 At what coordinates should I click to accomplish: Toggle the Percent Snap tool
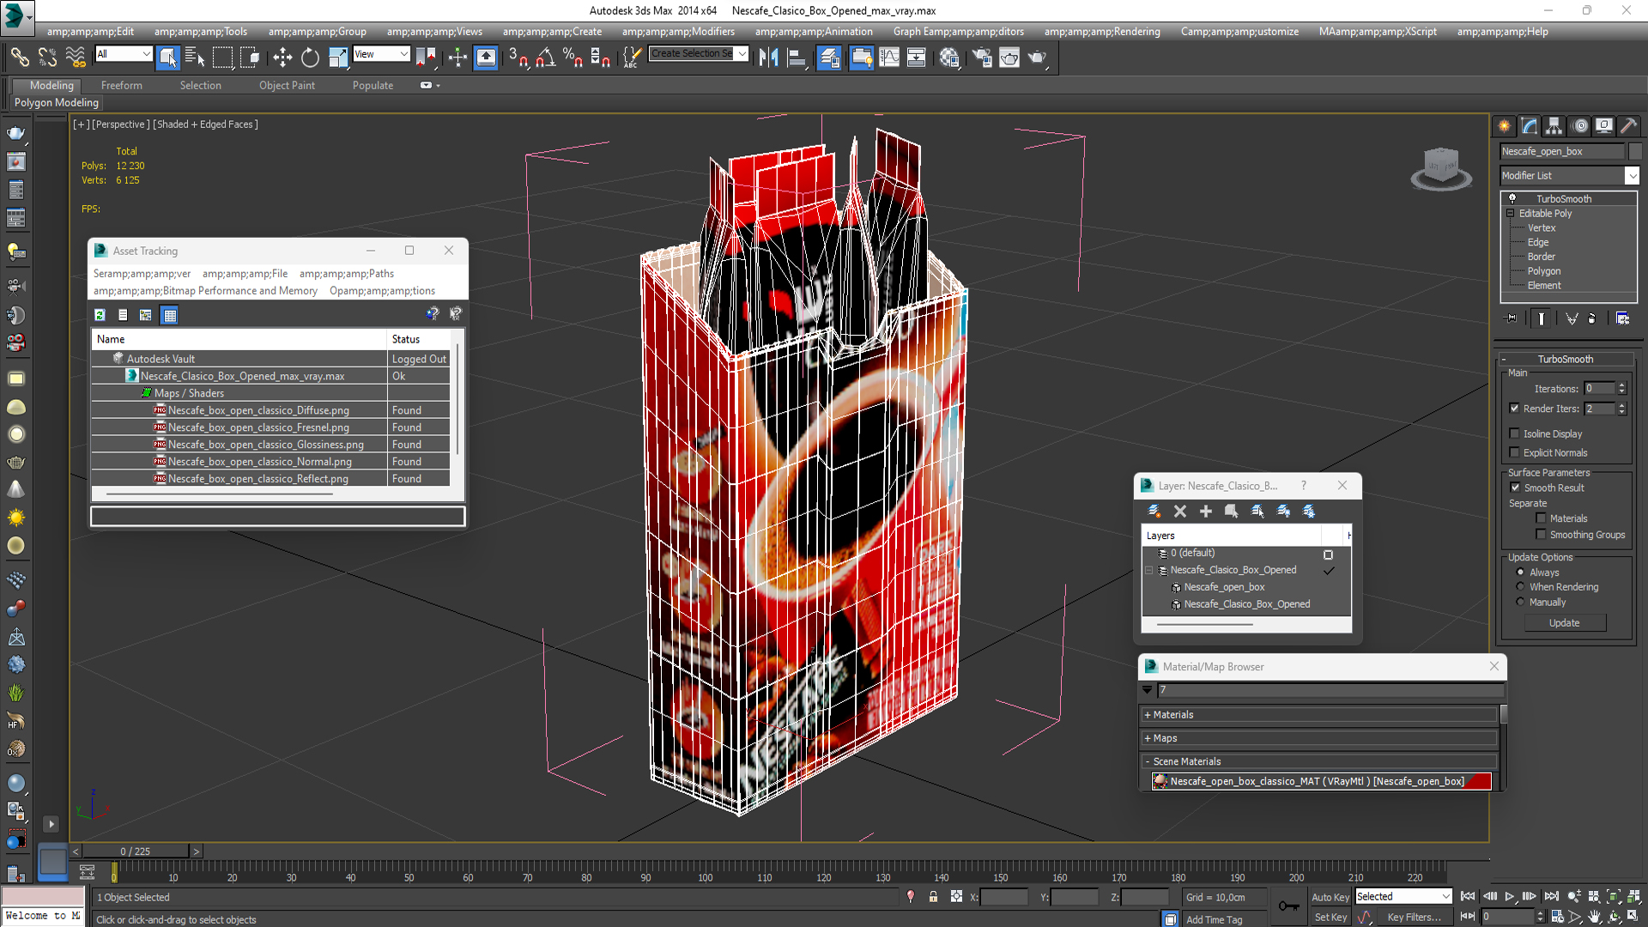[573, 58]
